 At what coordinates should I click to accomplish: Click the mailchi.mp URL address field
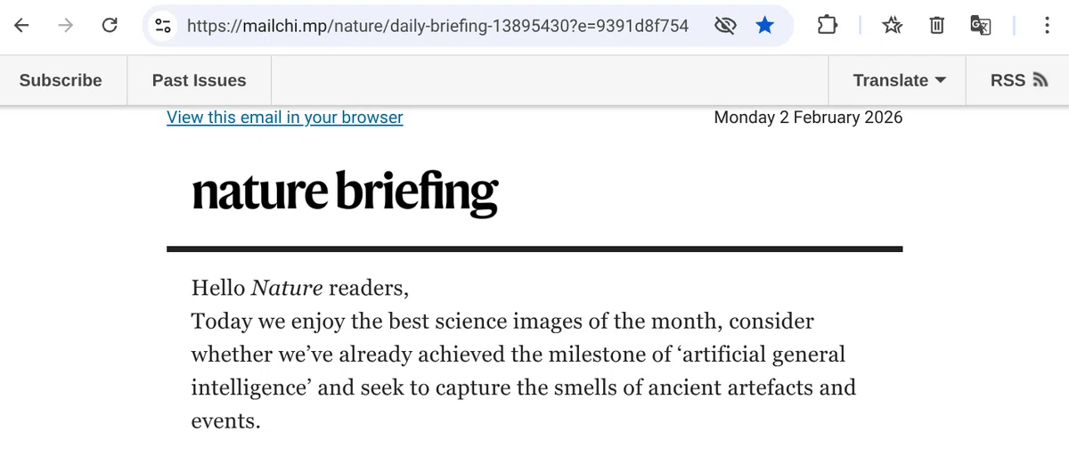(x=437, y=26)
